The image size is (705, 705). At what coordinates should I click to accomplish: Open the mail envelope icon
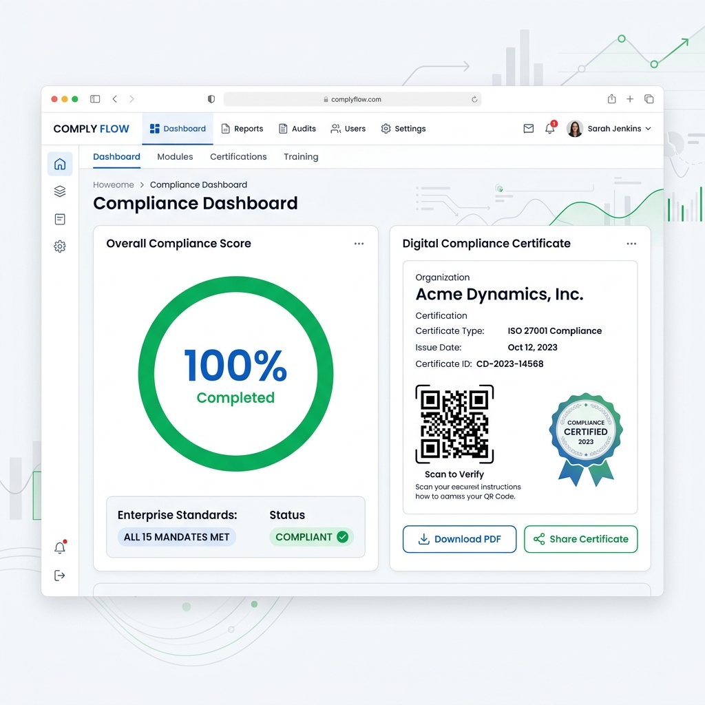coord(529,129)
